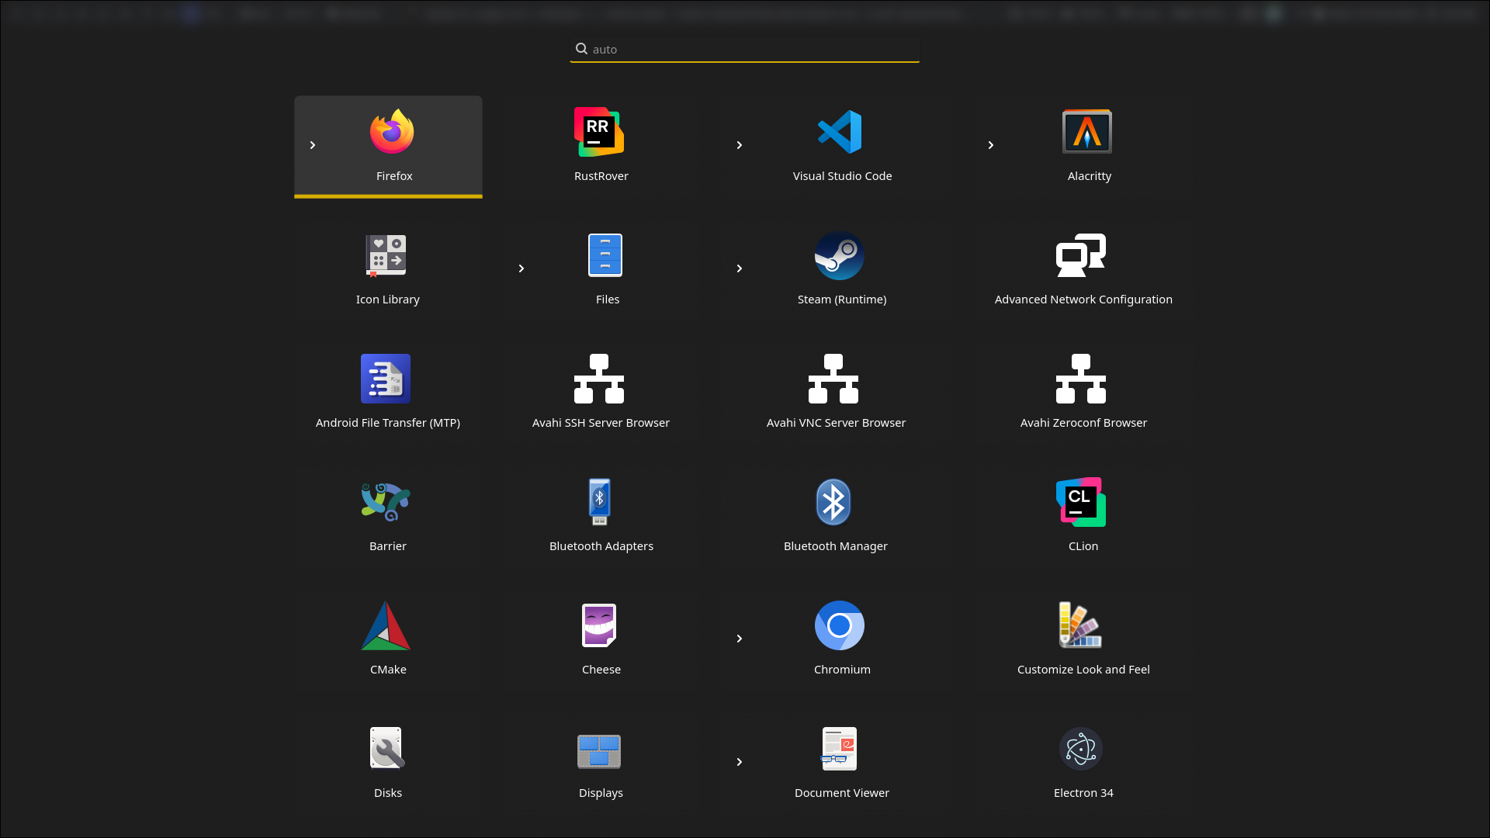
Task: Expand actions arrow beside Chromium
Action: point(740,639)
